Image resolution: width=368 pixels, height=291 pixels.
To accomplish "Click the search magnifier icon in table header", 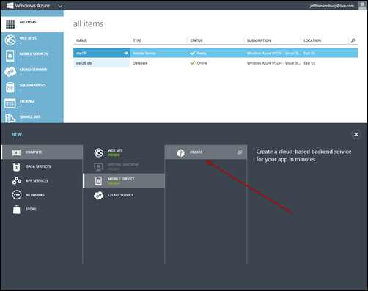I will tap(353, 40).
